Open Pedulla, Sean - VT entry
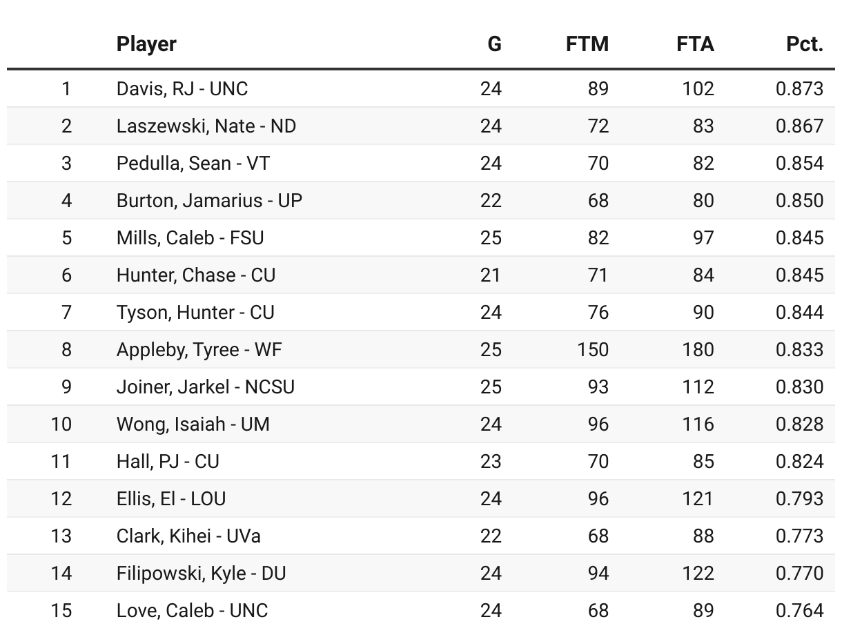This screenshot has width=842, height=635. pyautogui.click(x=193, y=163)
